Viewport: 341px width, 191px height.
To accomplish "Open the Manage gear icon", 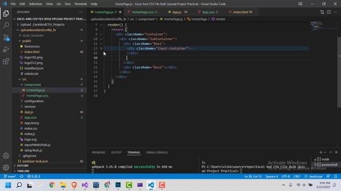I will (x=6, y=168).
